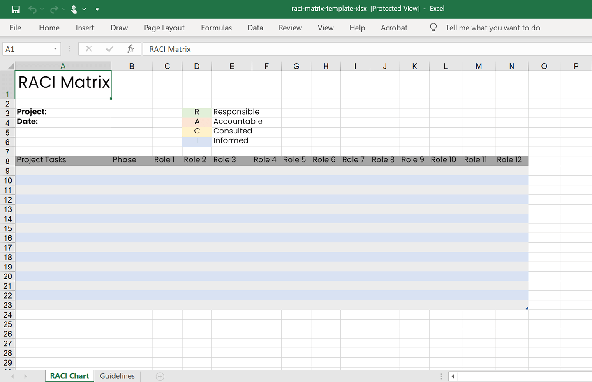Open the Draw ribbon tab
This screenshot has height=382, width=592.
pos(119,28)
